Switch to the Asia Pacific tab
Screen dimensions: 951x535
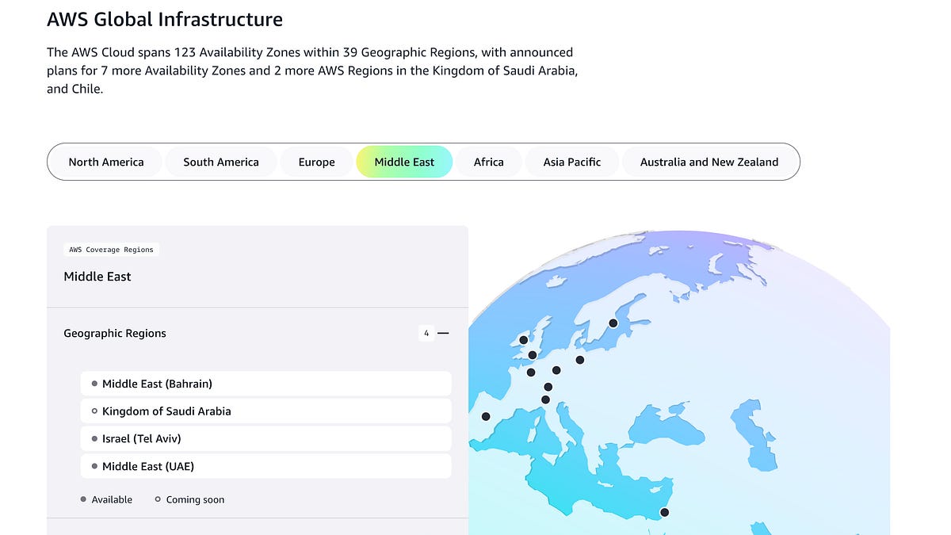coord(572,162)
